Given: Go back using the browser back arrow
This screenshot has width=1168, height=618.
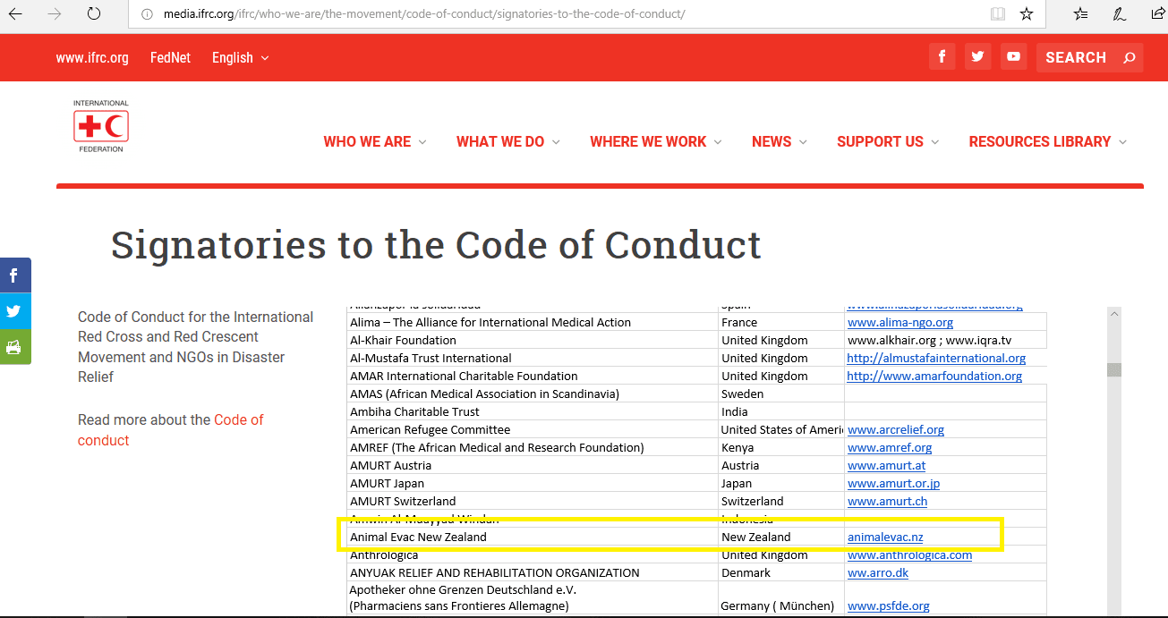Looking at the screenshot, I should tap(15, 14).
